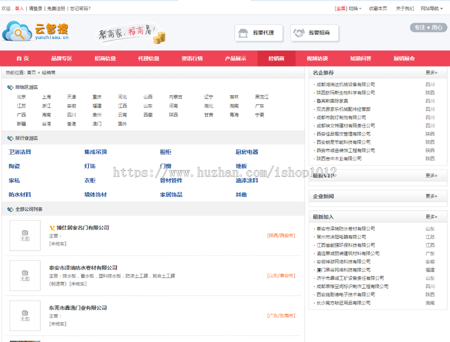Open company 东莞市鑫逸门业有限公司

(x=78, y=308)
